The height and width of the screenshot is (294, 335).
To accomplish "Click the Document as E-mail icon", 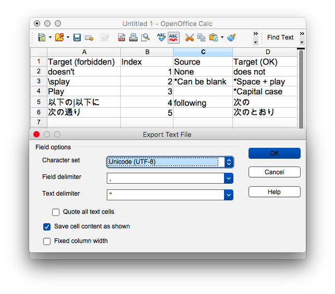I will pyautogui.click(x=89, y=38).
